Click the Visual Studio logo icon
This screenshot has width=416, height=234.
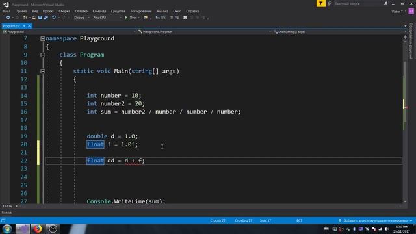click(x=6, y=5)
